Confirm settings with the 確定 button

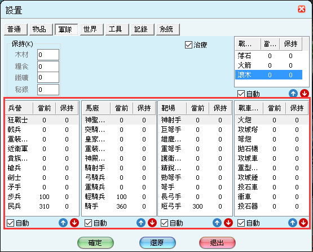[x=95, y=242]
